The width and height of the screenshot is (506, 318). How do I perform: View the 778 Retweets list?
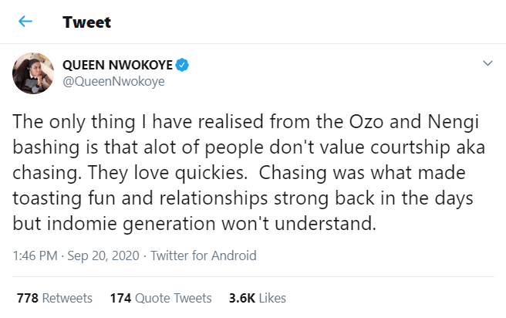[x=54, y=297]
